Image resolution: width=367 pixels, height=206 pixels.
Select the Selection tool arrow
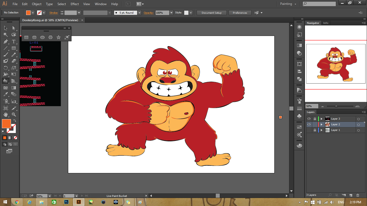[x=6, y=28]
